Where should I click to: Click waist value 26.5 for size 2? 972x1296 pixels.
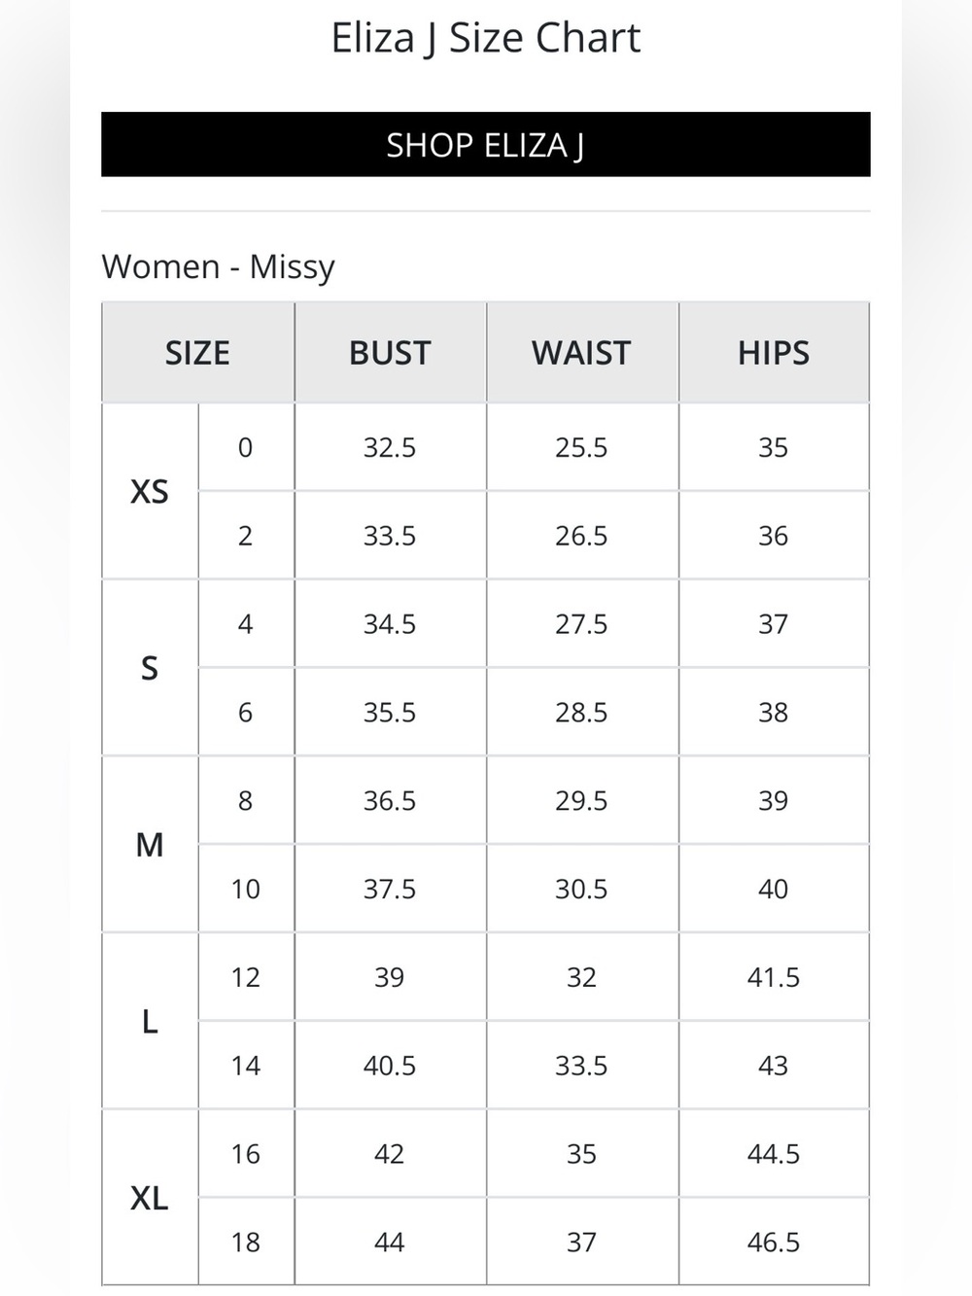click(581, 536)
